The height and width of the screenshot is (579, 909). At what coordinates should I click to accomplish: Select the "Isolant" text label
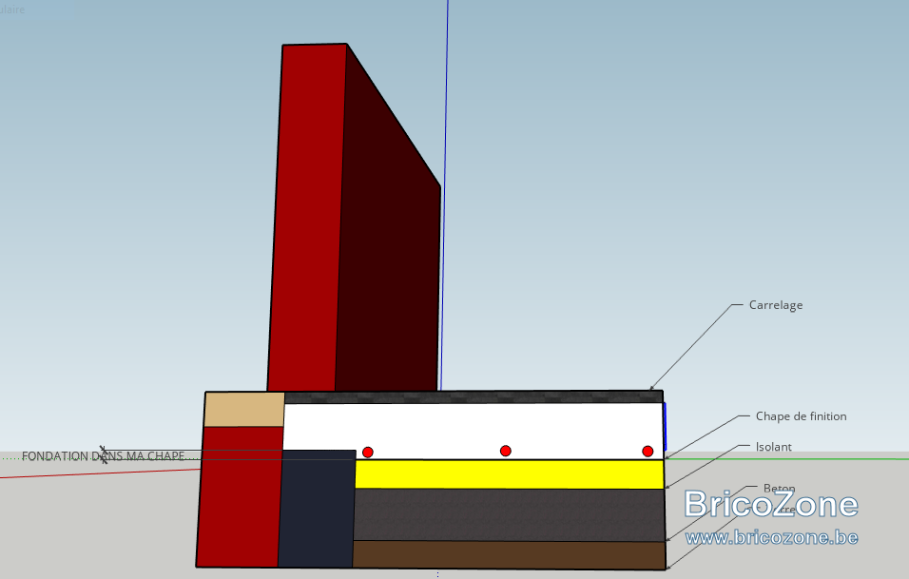773,447
